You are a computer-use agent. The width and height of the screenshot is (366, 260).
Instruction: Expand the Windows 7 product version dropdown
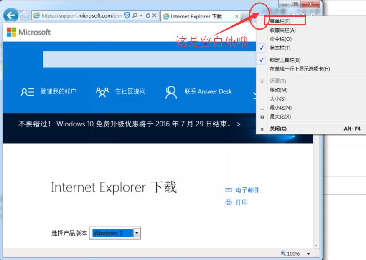click(137, 233)
